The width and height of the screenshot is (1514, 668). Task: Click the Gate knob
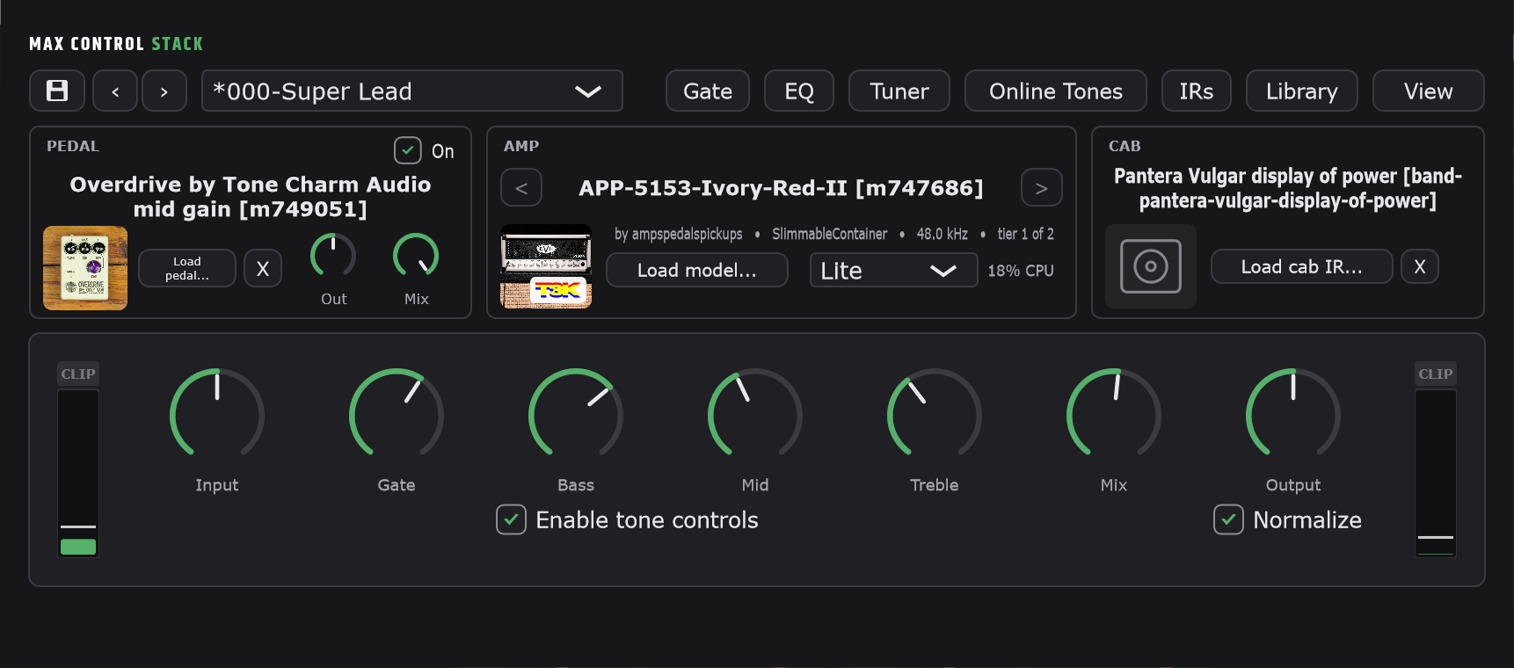pos(397,414)
